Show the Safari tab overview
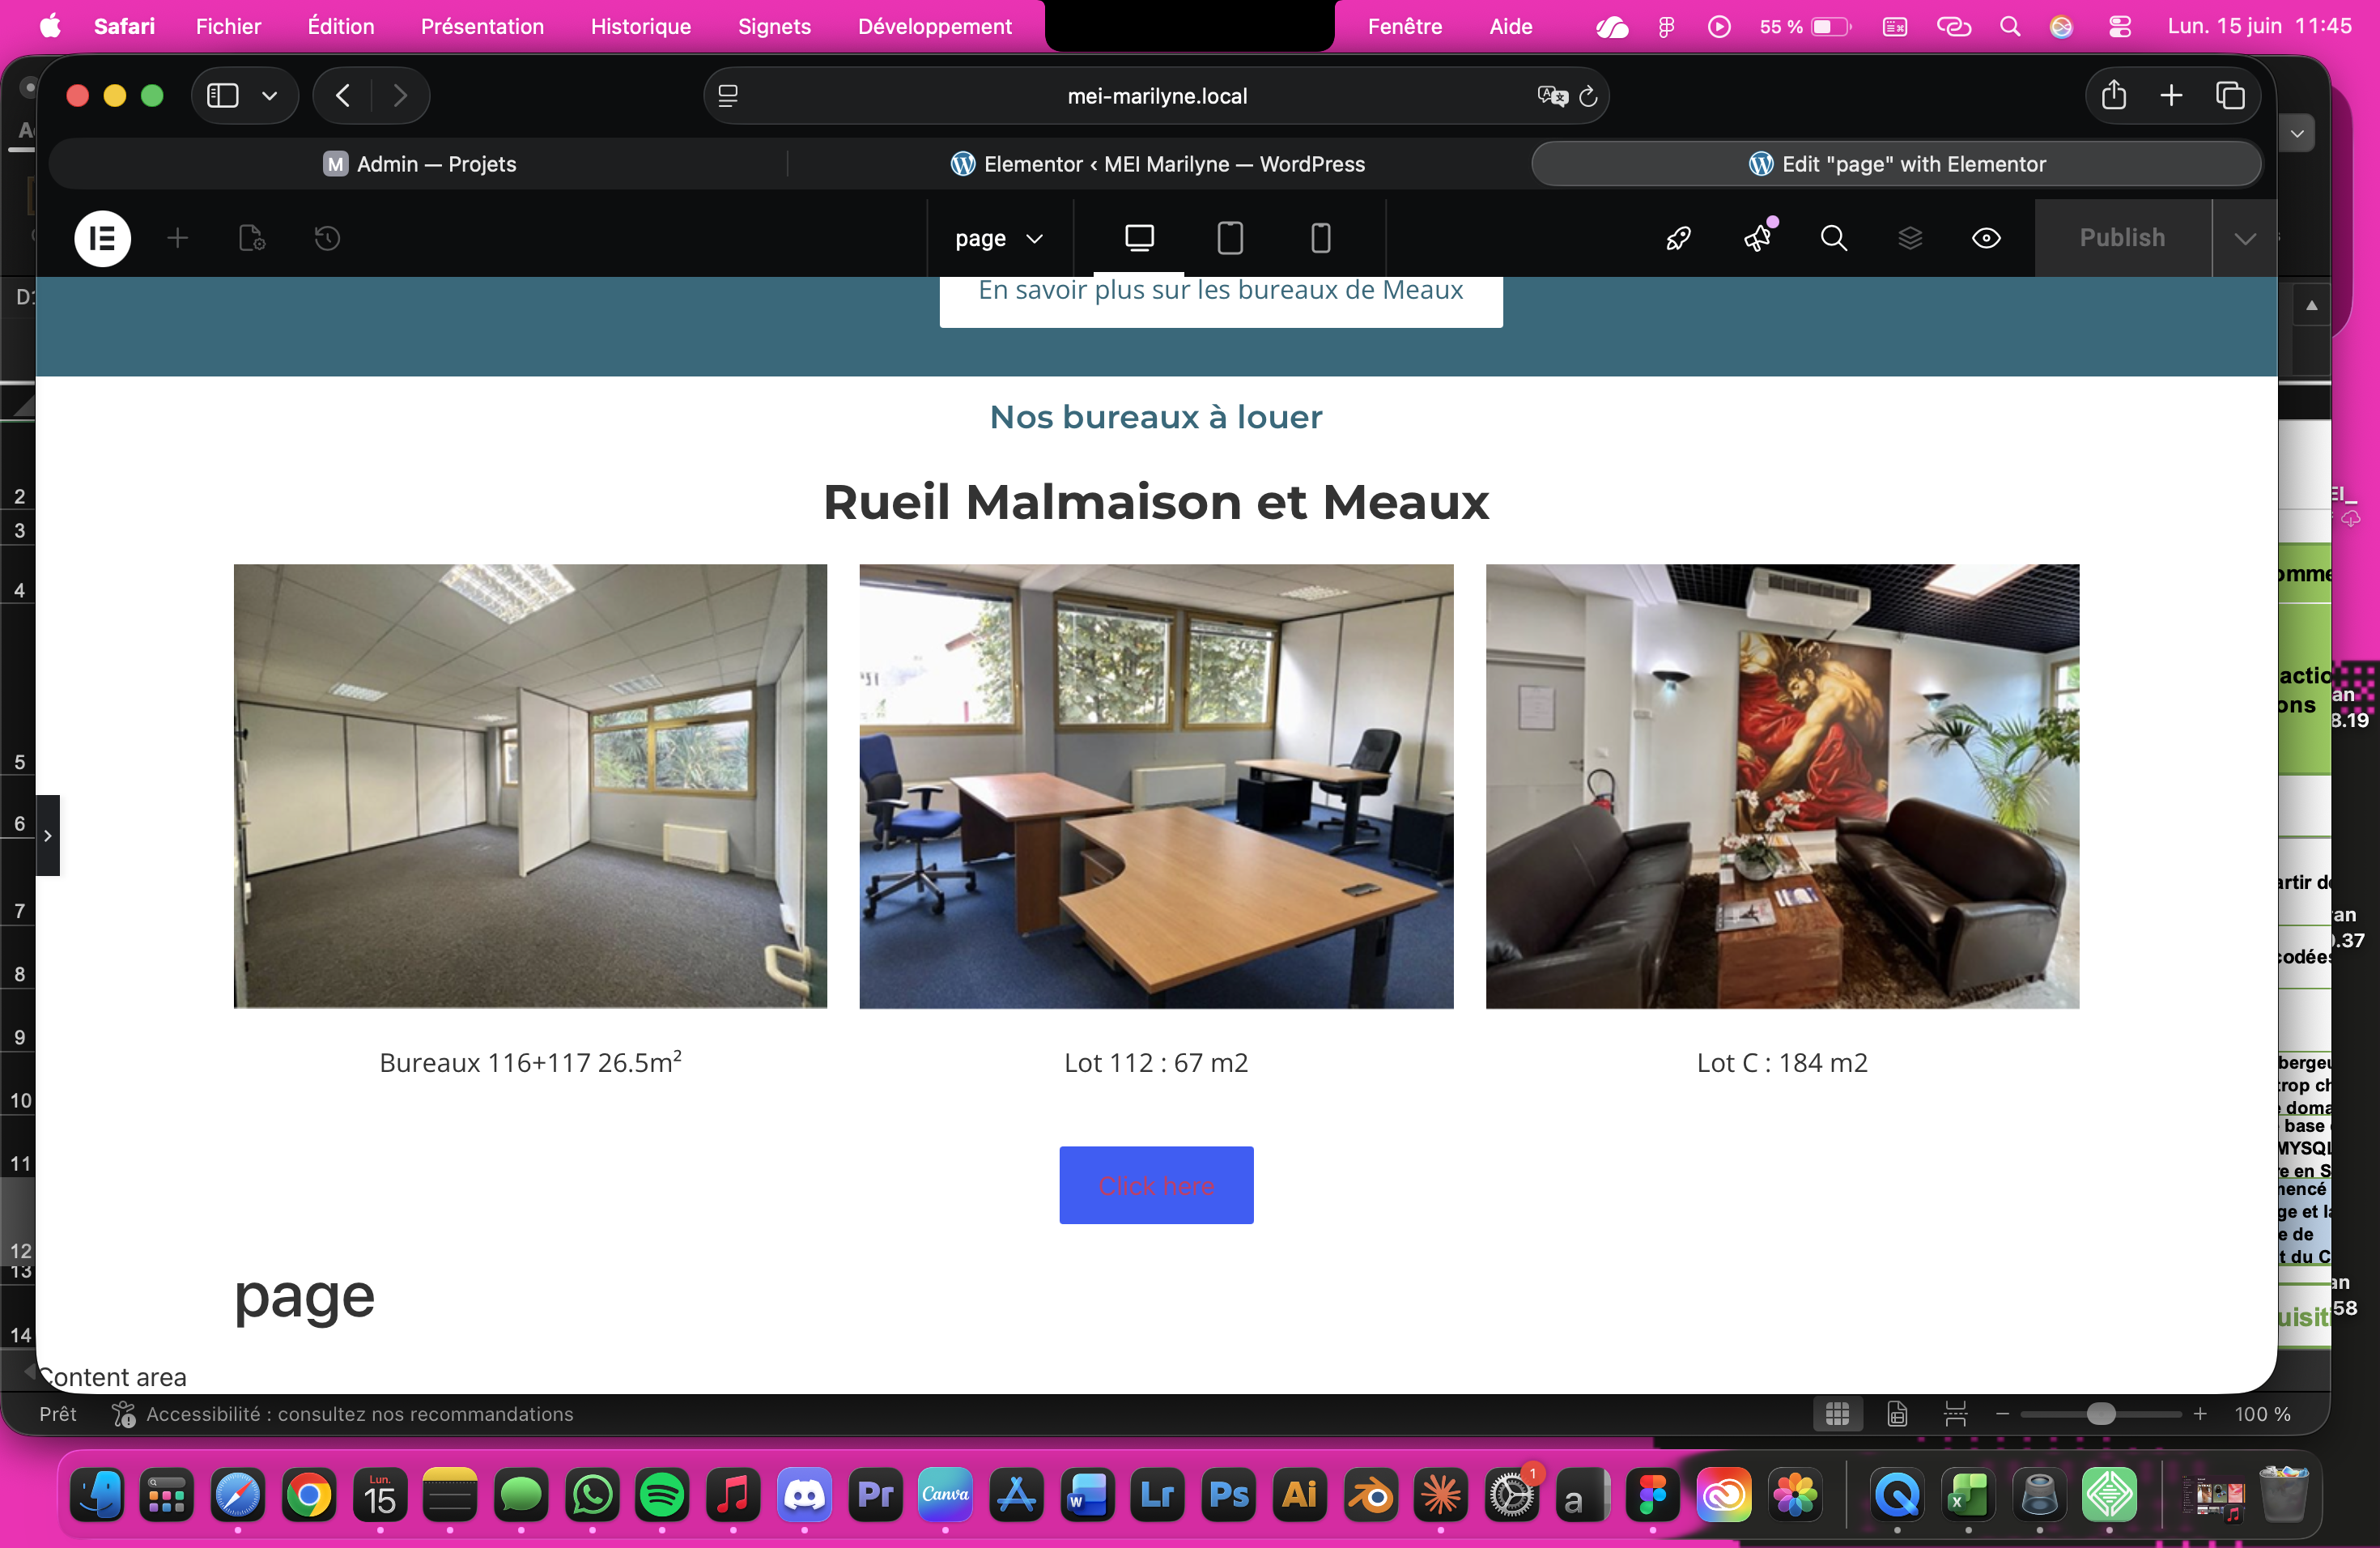 pyautogui.click(x=2231, y=96)
